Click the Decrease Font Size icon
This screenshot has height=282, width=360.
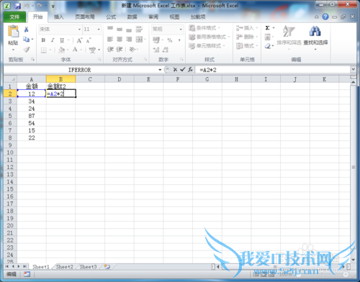pyautogui.click(x=89, y=40)
